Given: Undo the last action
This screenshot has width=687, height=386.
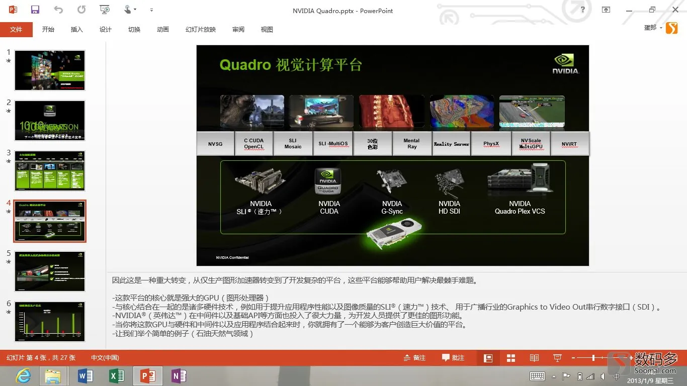Looking at the screenshot, I should (x=58, y=10).
